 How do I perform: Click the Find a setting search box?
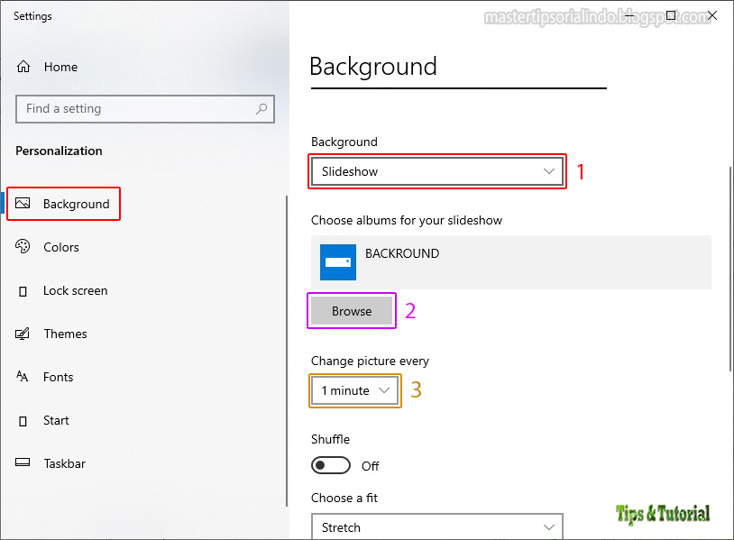(145, 109)
